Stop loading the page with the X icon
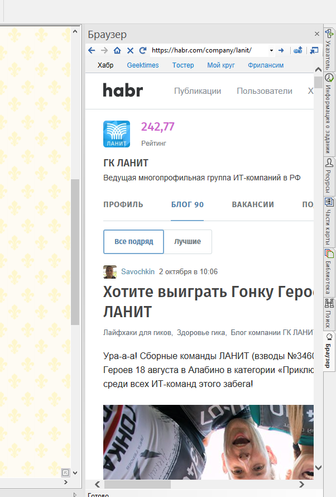The width and height of the screenshot is (336, 497). [x=130, y=50]
